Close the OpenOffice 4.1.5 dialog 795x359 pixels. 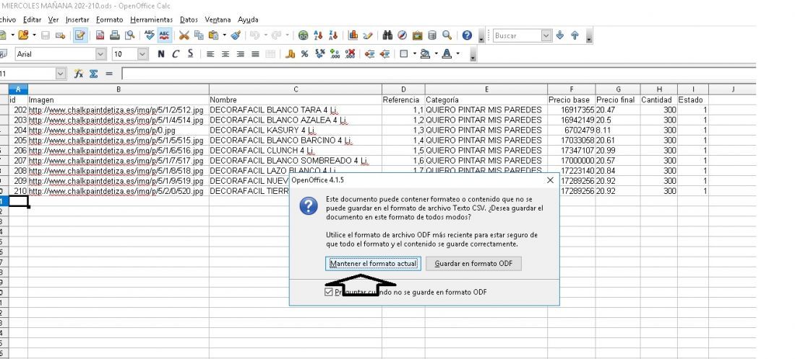(x=551, y=180)
